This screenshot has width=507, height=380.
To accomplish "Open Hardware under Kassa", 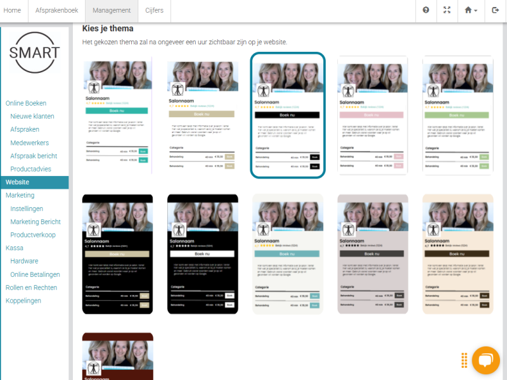I will click(24, 261).
